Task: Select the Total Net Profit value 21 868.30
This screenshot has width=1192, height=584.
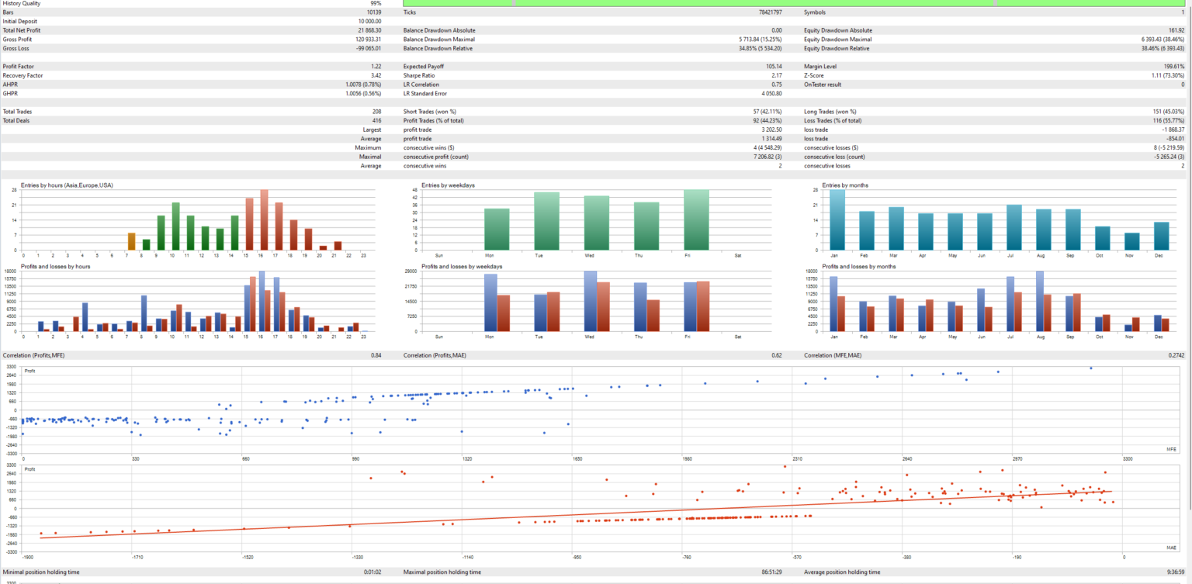Action: tap(366, 30)
